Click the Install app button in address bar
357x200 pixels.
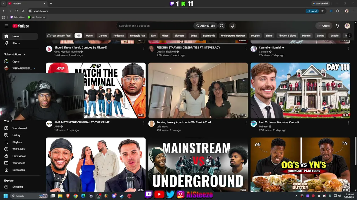tap(312, 11)
